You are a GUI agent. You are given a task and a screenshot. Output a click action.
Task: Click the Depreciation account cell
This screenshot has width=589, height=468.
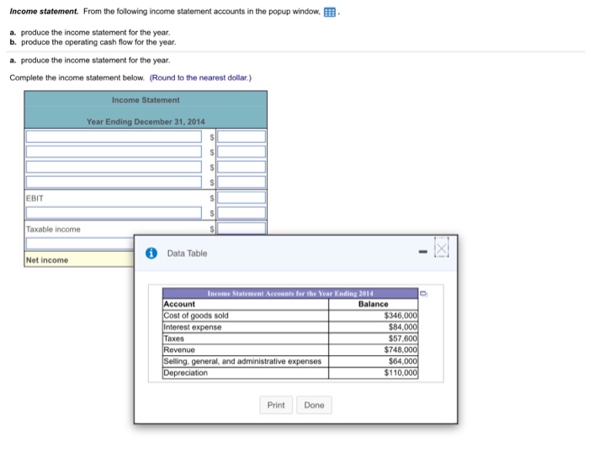[246, 373]
